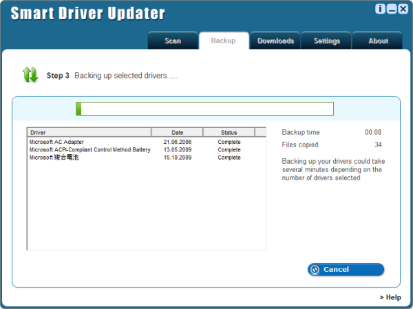Cancel the driver backup
Viewport: 413px width, 309px height.
pos(346,270)
